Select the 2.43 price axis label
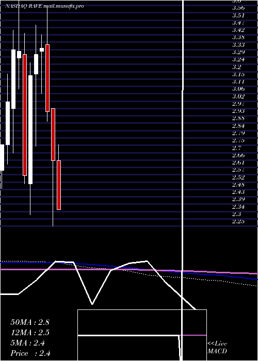Viewport: 258px width, 361px height. coord(238,192)
